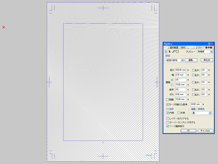Select the ellipse shape tool icon

[177, 52]
